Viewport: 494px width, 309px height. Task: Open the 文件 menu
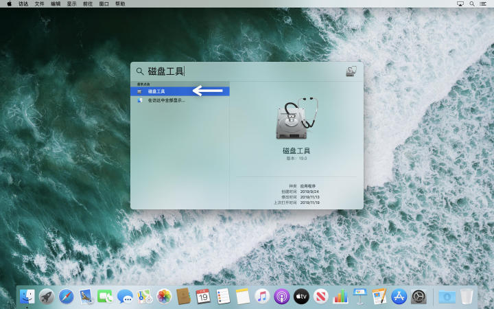[39, 4]
